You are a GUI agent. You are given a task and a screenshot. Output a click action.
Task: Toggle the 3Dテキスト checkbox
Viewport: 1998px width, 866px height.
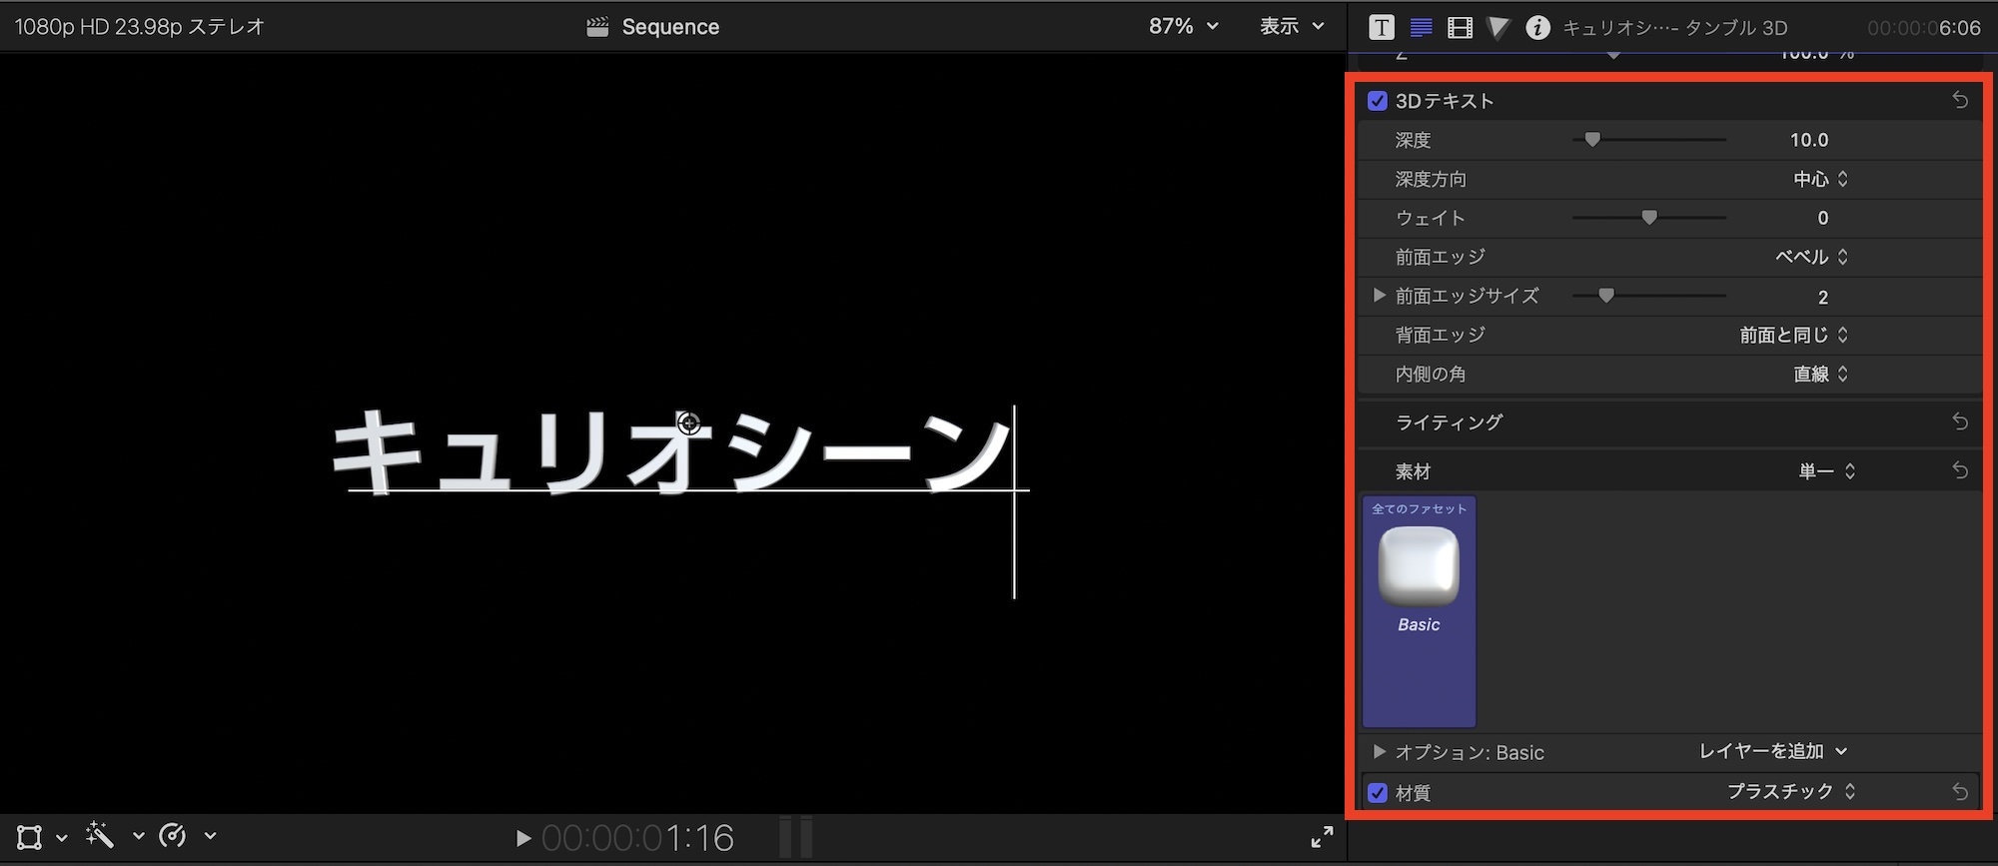click(x=1378, y=101)
